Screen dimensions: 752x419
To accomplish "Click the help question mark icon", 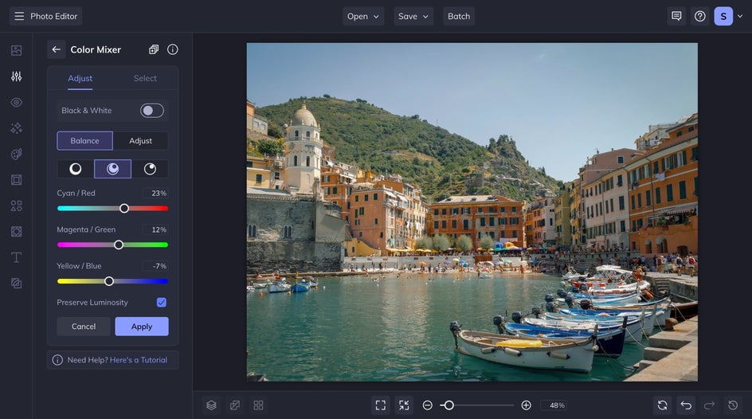I will click(x=699, y=16).
